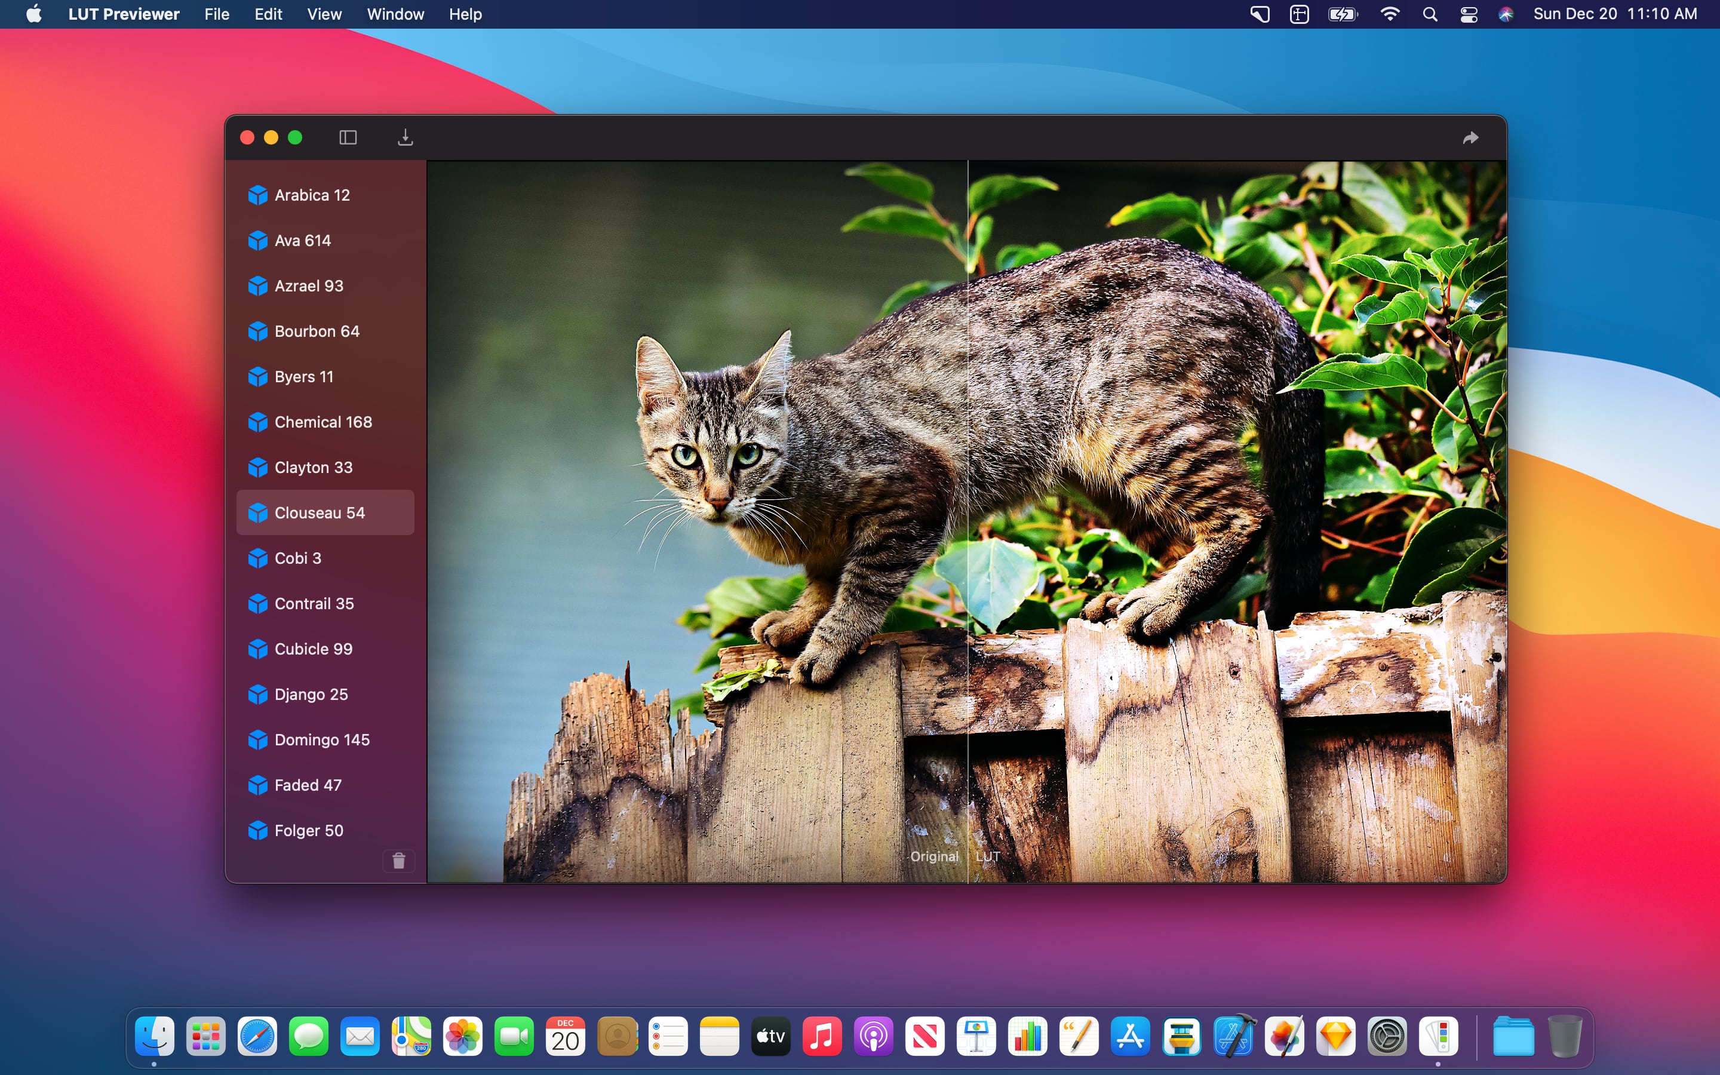Open Spotlight search in menu bar
Screen dimensions: 1720x1075
click(1430, 14)
